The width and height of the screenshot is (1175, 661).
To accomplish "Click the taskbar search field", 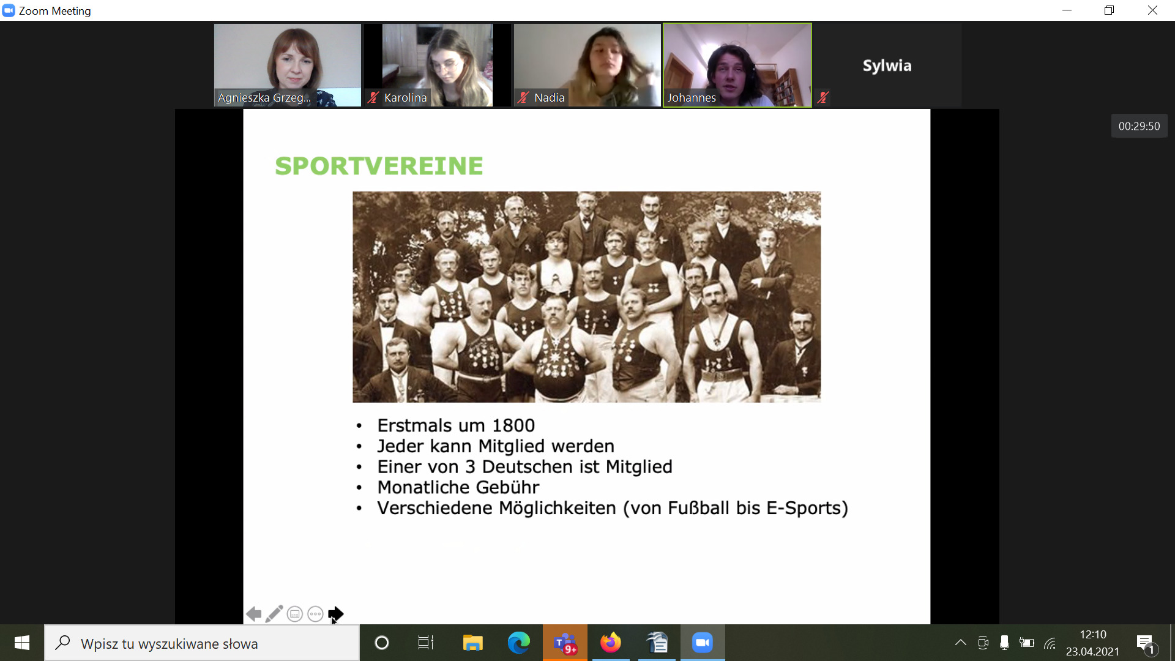I will 202,643.
